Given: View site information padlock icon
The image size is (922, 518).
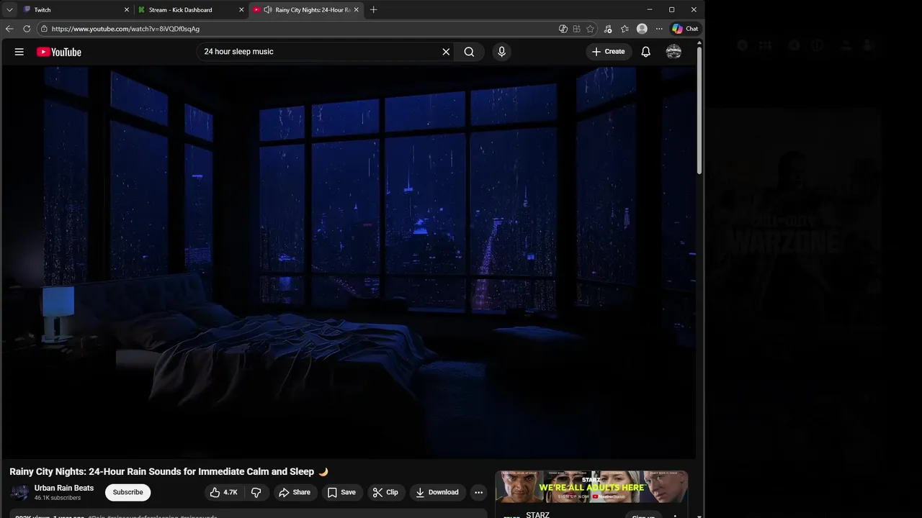Looking at the screenshot, I should (x=44, y=29).
